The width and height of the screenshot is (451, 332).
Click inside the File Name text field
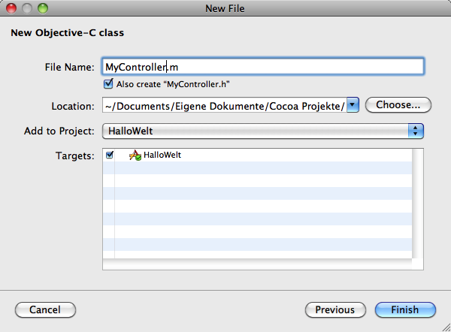[263, 67]
